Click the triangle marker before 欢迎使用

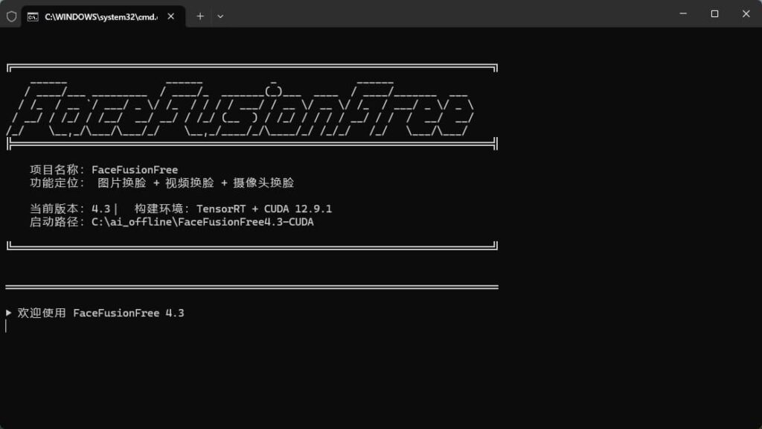click(9, 313)
